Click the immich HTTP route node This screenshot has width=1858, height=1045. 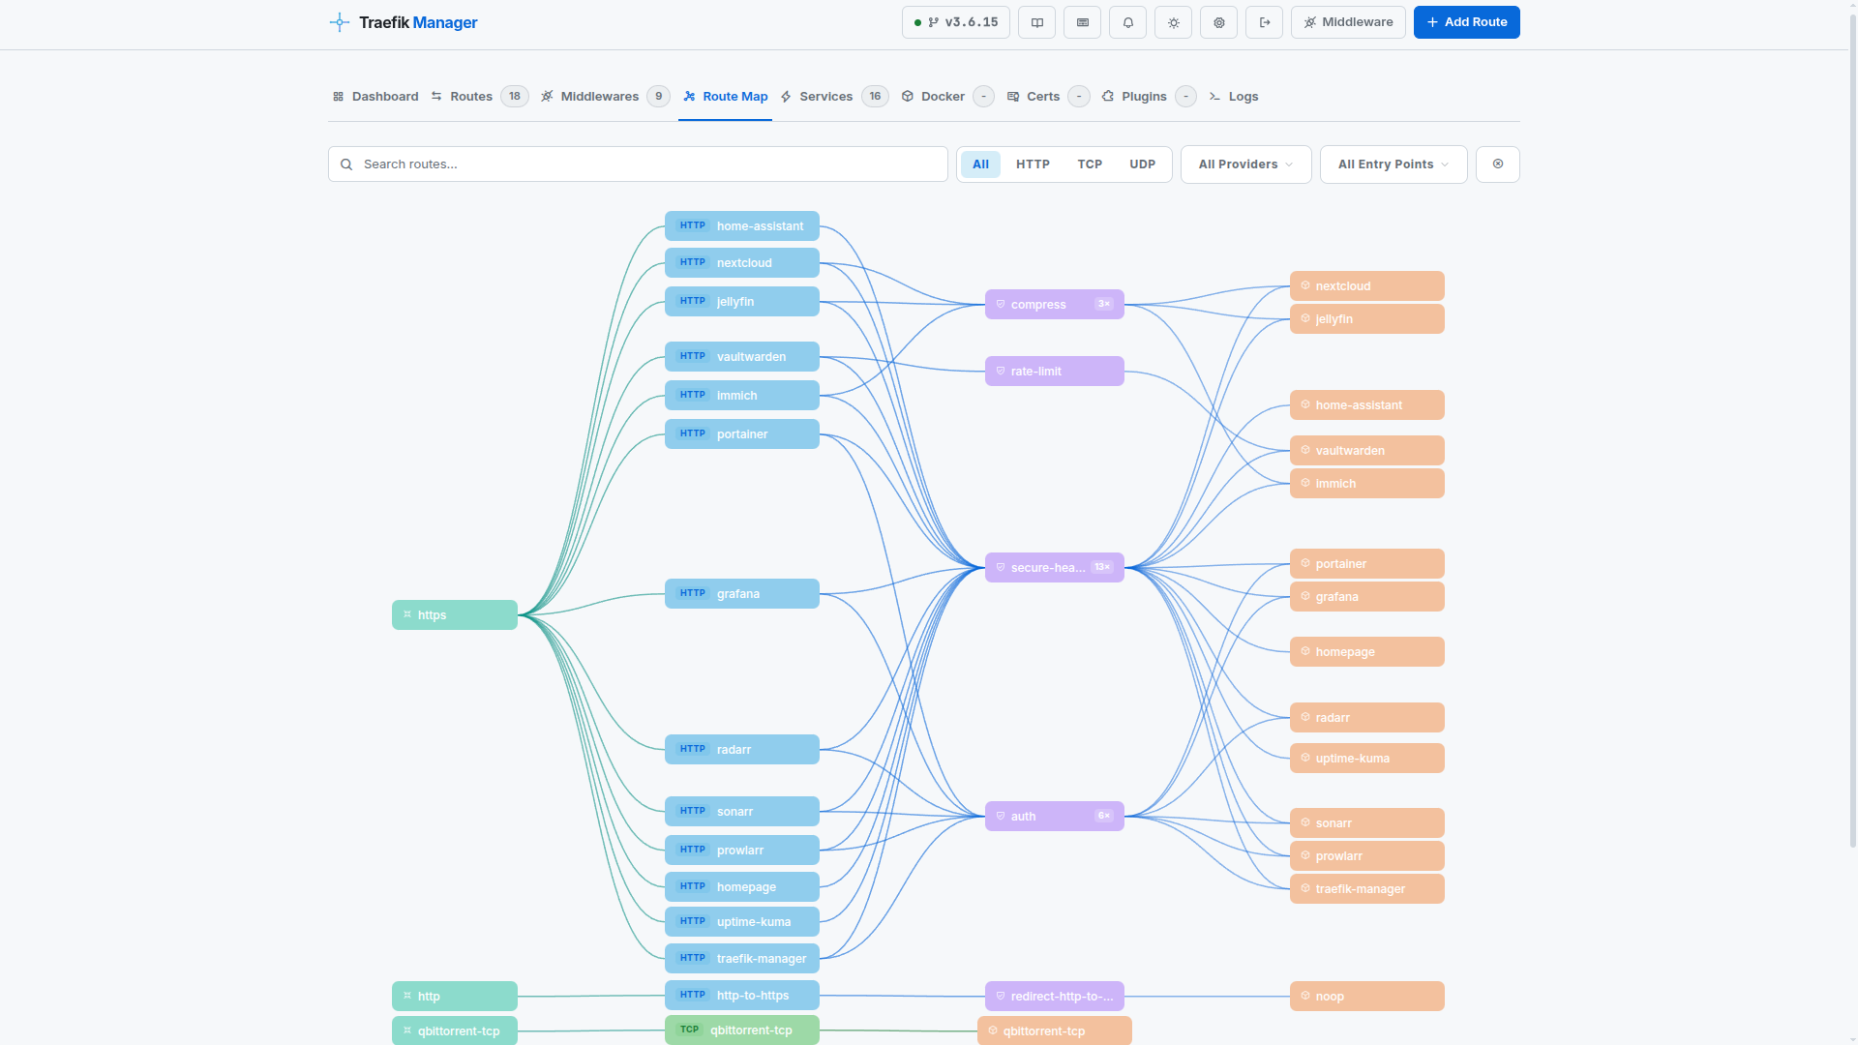[742, 396]
